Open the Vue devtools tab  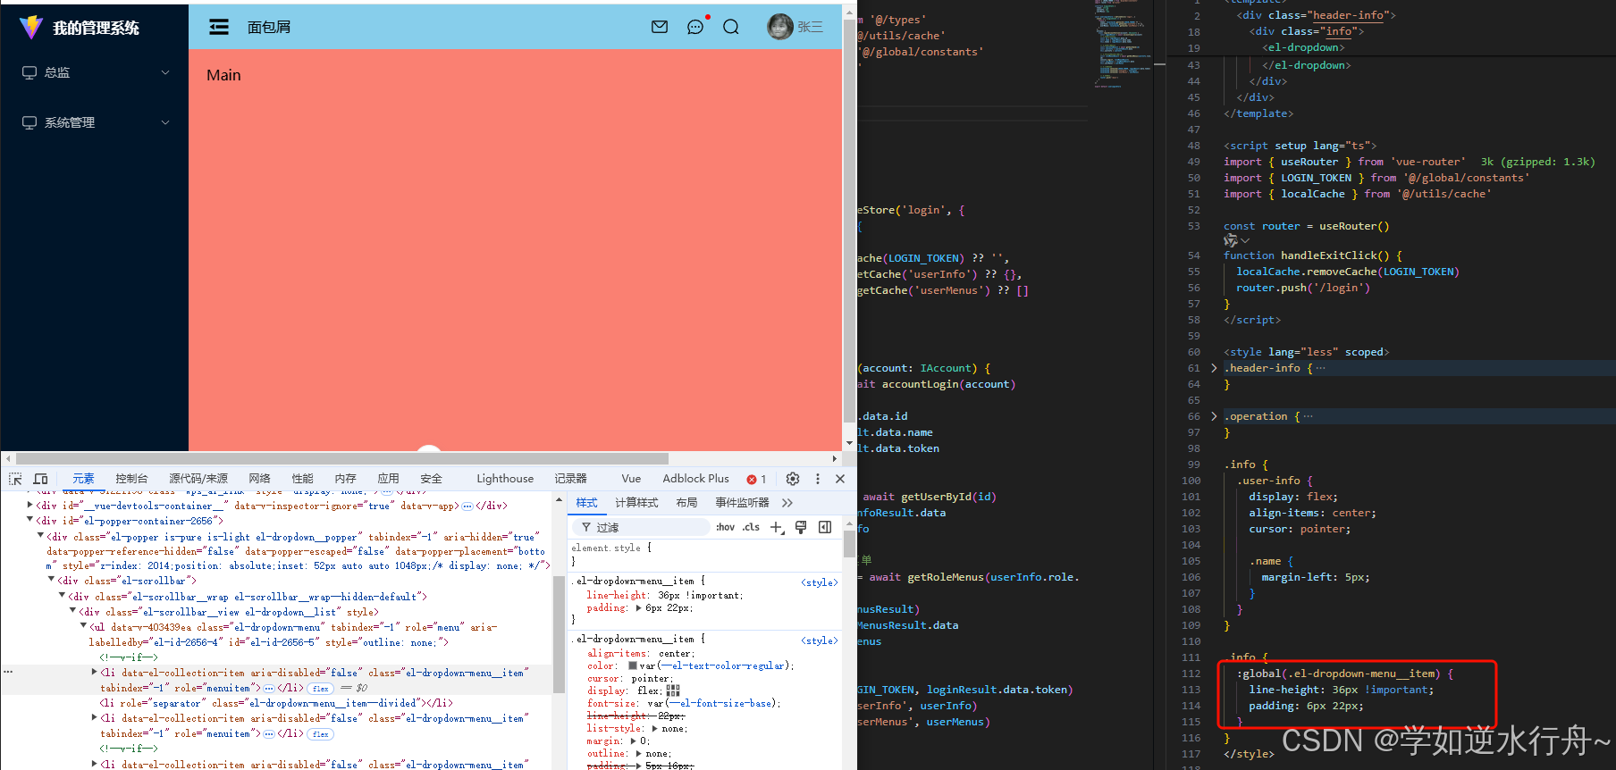(x=631, y=479)
